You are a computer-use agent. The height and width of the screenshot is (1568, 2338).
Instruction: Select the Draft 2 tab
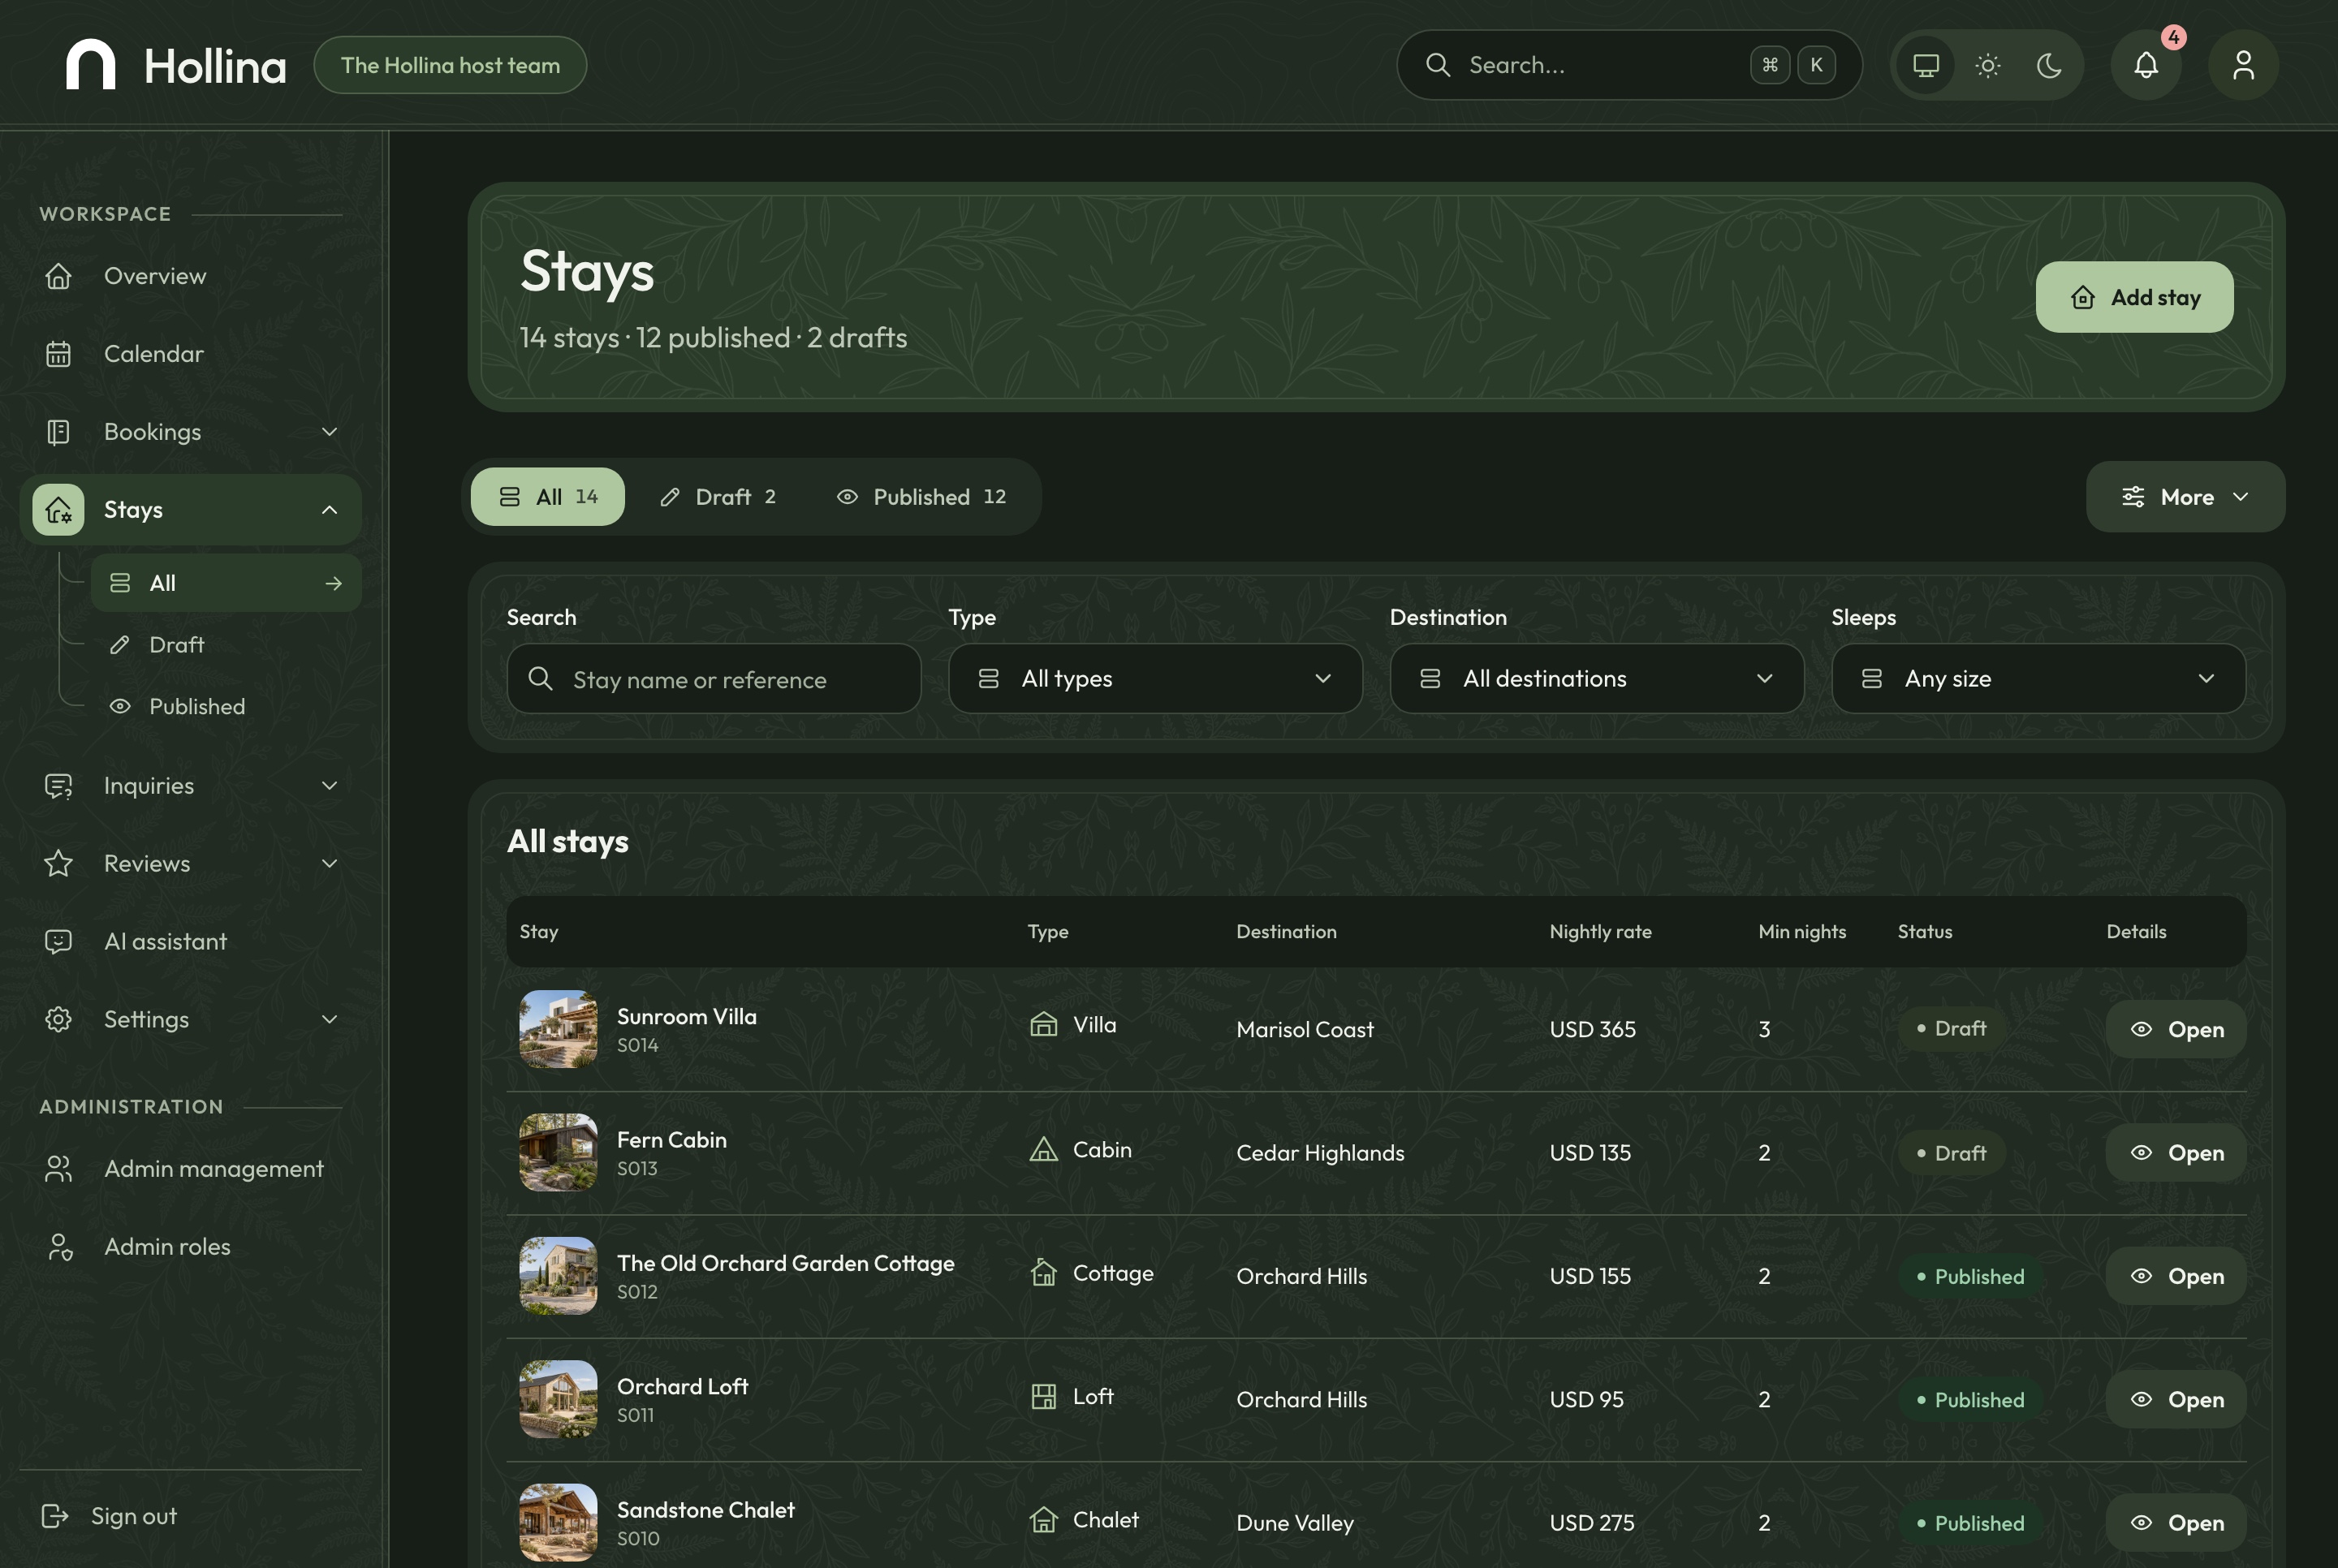[x=718, y=497]
